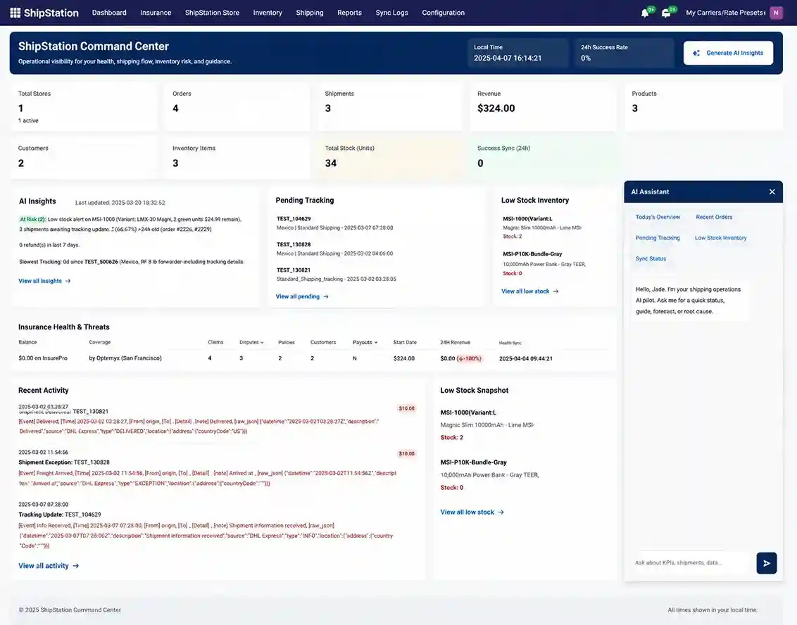Click Health Sync 2025-04-04 09:44:21 value
This screenshot has height=625, width=797.
tap(525, 359)
